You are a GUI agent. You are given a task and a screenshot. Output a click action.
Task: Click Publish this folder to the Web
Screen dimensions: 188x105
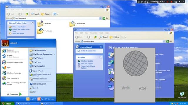(21, 30)
